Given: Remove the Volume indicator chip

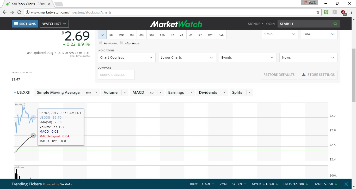Looking at the screenshot, I should coord(125,92).
